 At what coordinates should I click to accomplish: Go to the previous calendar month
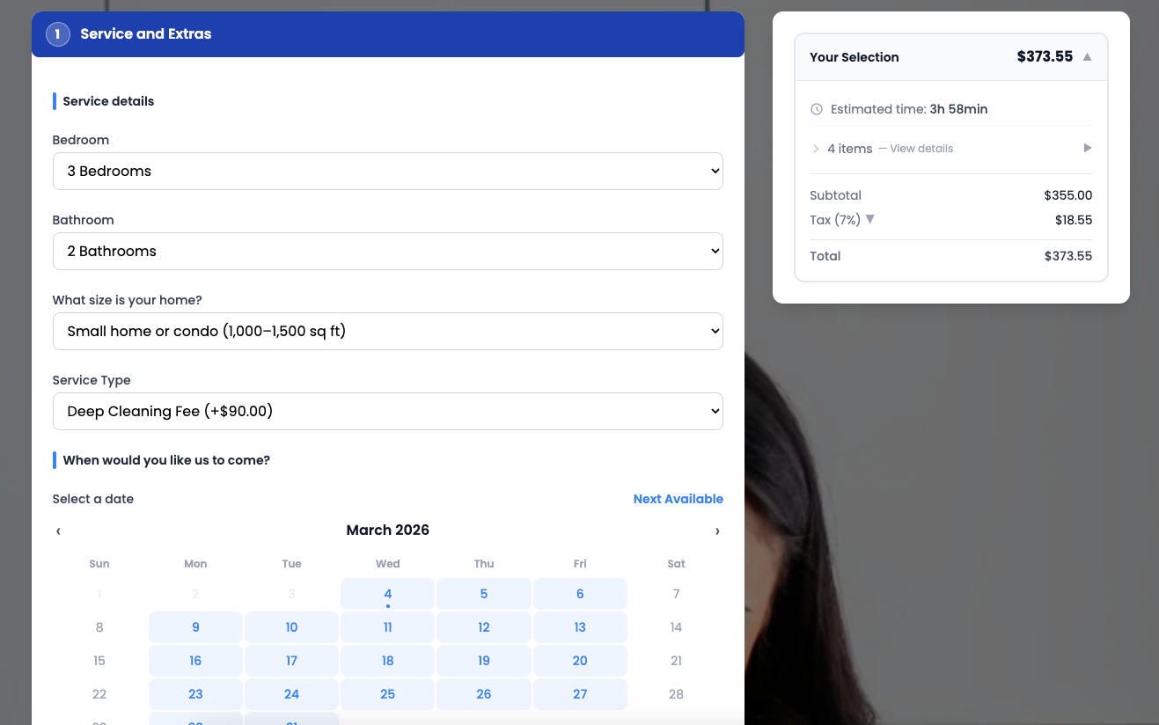(x=58, y=531)
